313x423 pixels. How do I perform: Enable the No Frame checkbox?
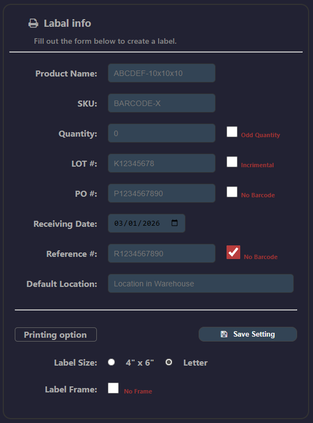[113, 388]
